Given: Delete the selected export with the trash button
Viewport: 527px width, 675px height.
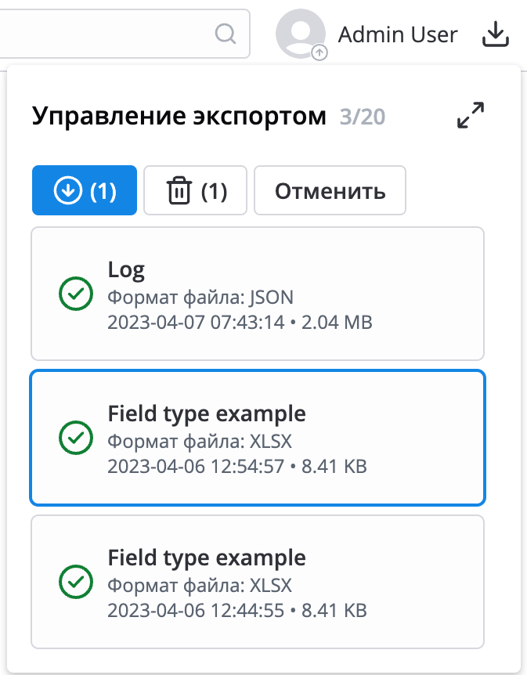Looking at the screenshot, I should [x=196, y=191].
